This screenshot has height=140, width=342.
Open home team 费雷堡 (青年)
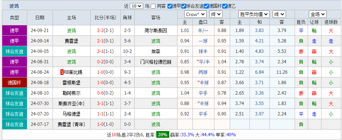pyautogui.click(x=72, y=124)
